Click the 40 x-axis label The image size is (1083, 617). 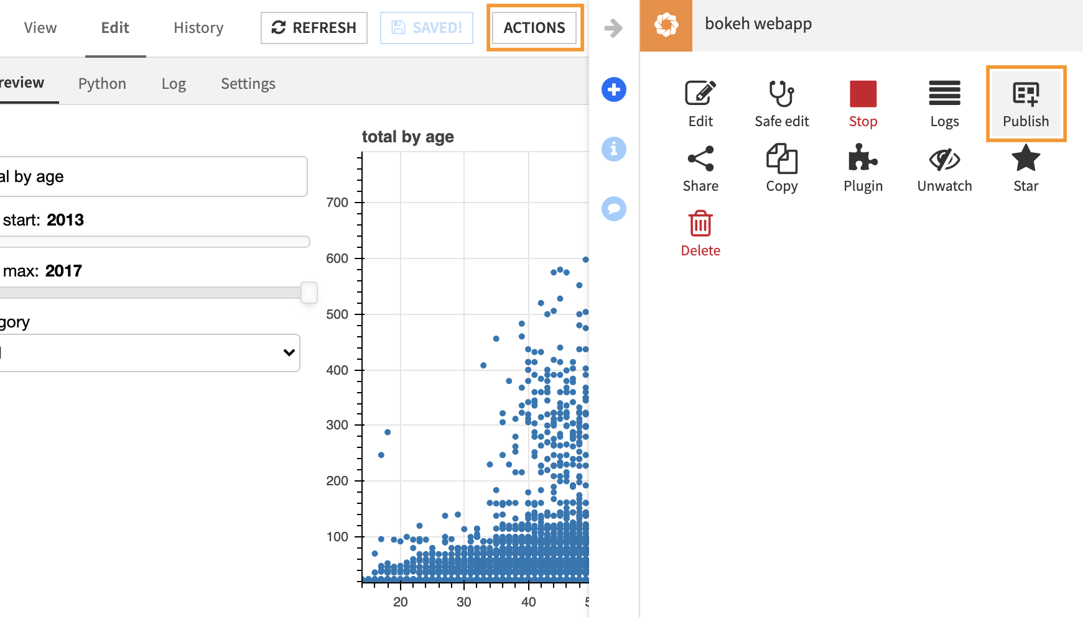tap(529, 602)
